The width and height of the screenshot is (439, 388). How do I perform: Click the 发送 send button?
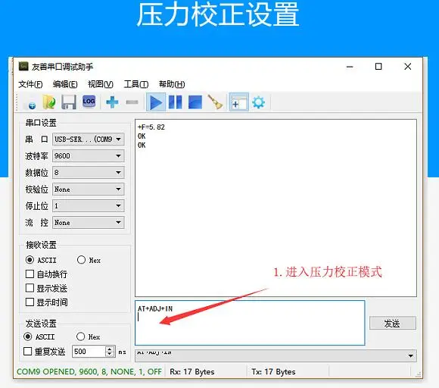coord(393,324)
